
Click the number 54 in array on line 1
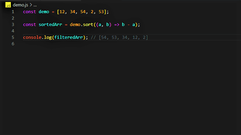click(83, 12)
